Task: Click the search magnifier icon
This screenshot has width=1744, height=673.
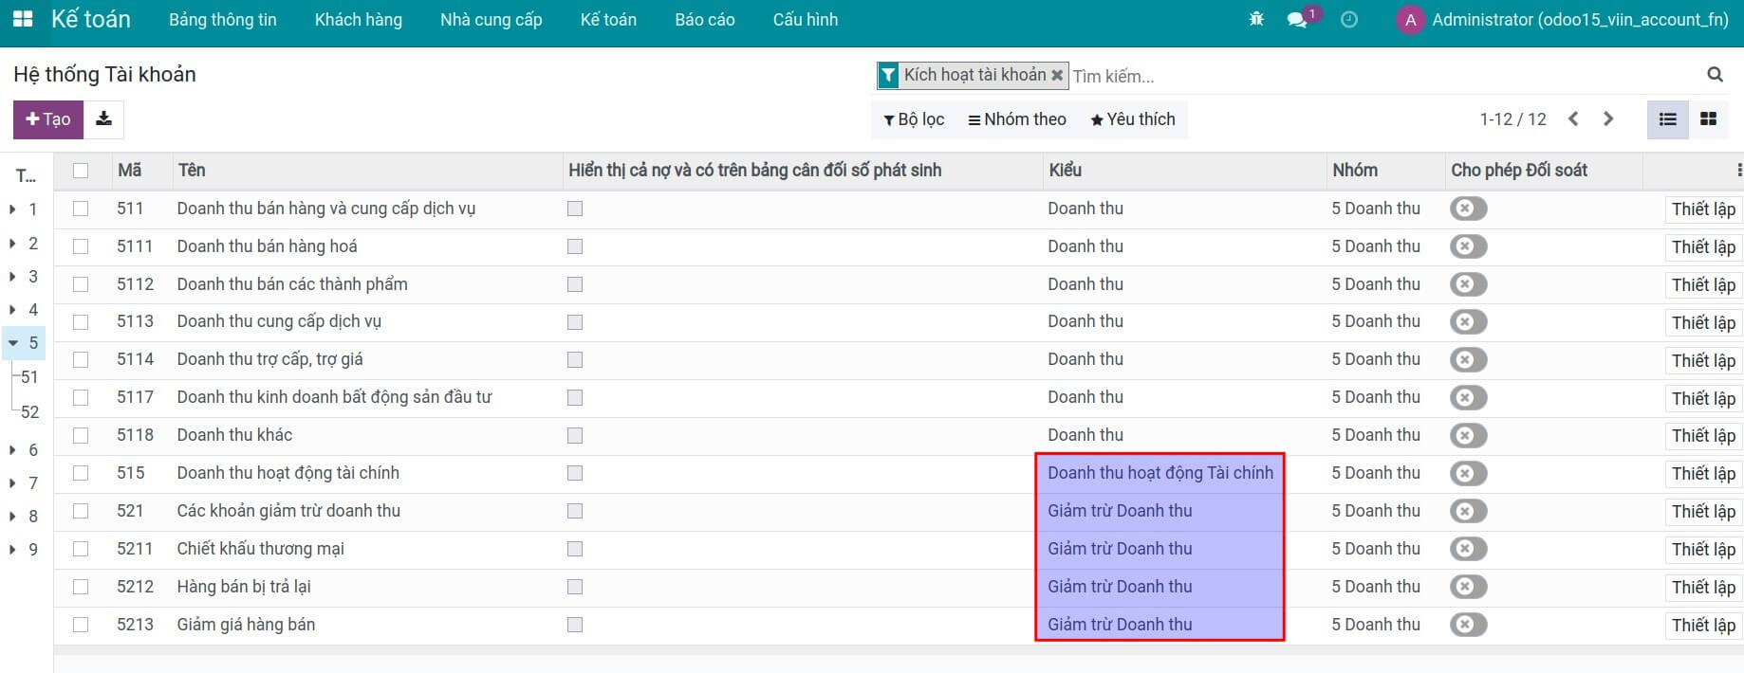Action: point(1715,75)
